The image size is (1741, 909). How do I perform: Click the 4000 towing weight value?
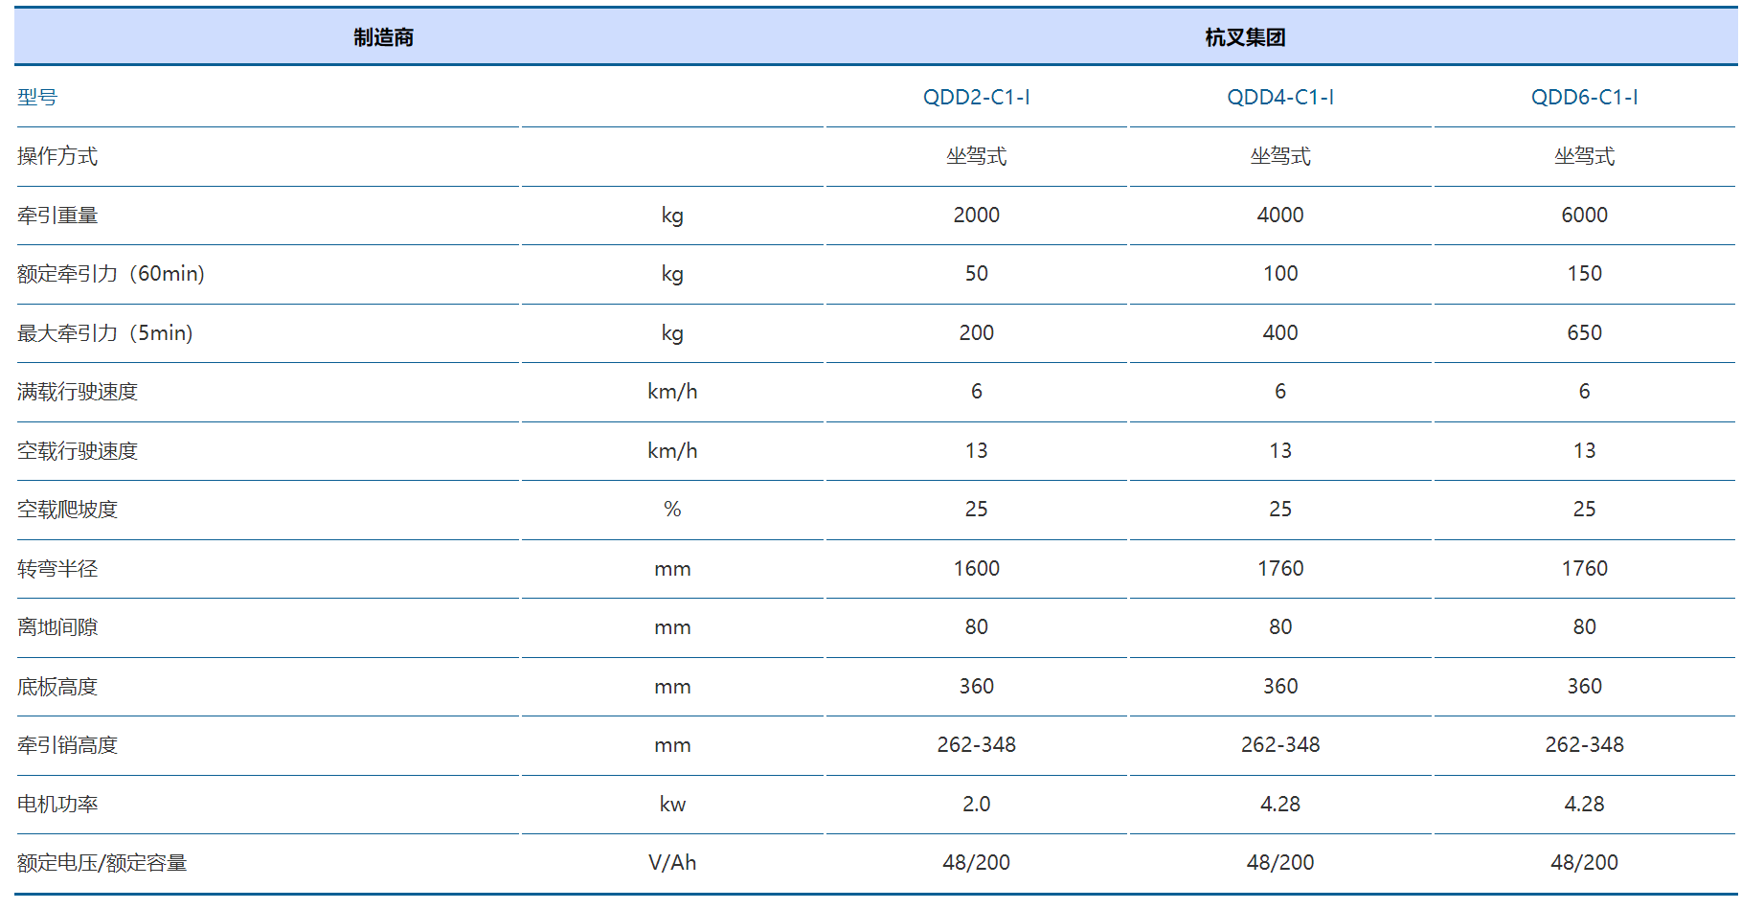(1280, 216)
